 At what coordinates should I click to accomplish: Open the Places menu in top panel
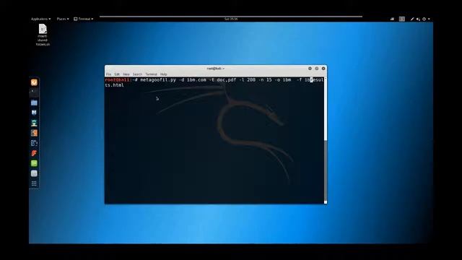(x=63, y=19)
